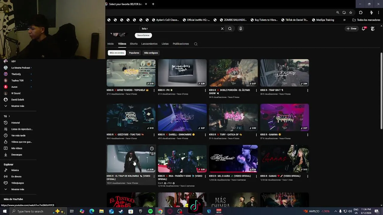Switch to the Videos channel tab
Viewport: 383px width, 215px height.
pos(122,44)
